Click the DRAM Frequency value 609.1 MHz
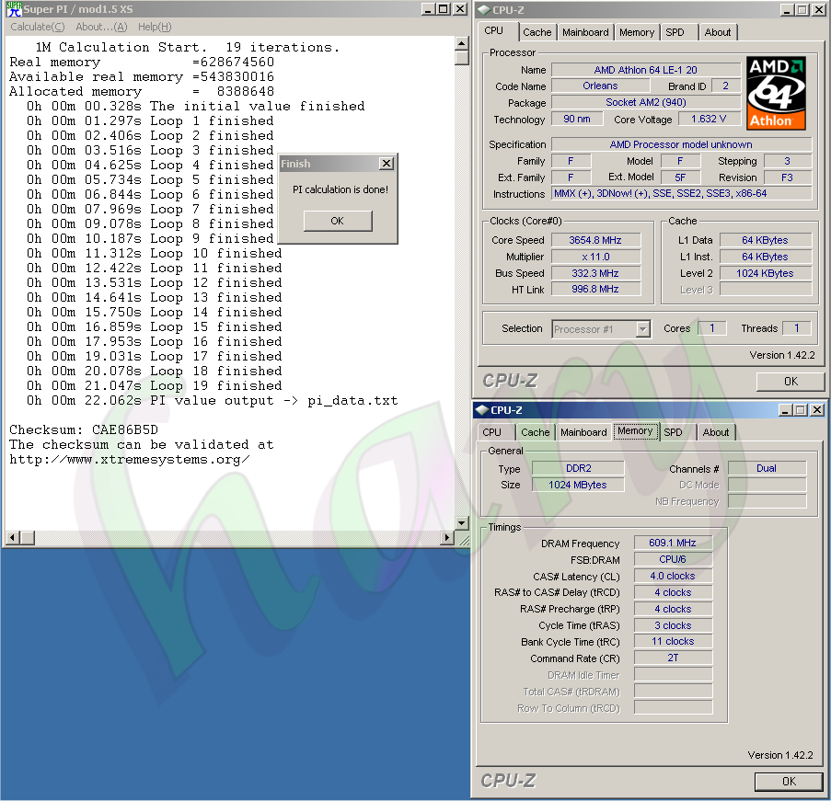This screenshot has width=831, height=801. point(673,543)
